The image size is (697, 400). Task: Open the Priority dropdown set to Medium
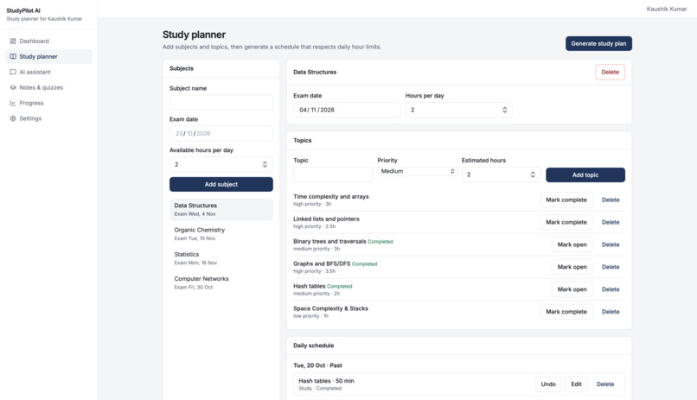coord(417,171)
